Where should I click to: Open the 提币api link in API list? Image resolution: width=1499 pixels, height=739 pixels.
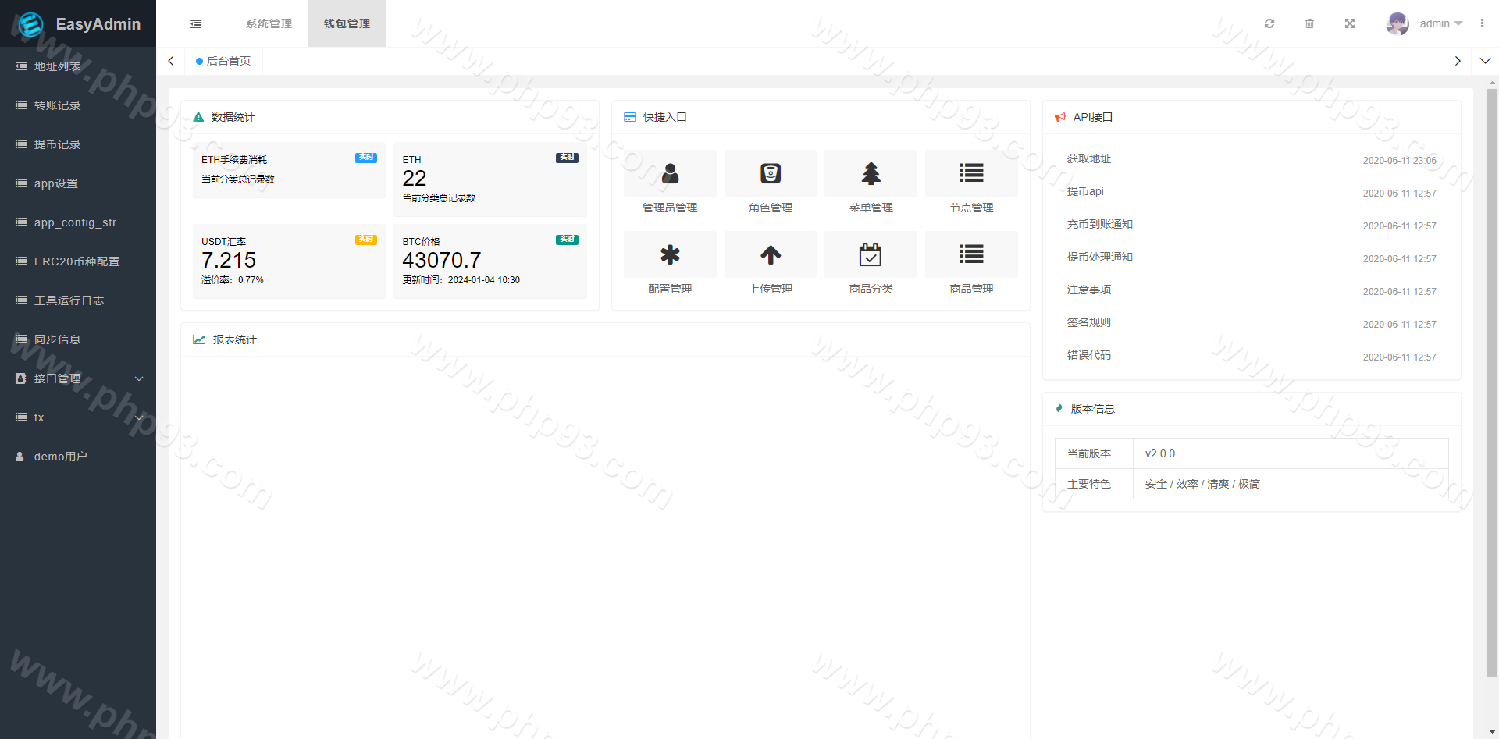pyautogui.click(x=1085, y=191)
